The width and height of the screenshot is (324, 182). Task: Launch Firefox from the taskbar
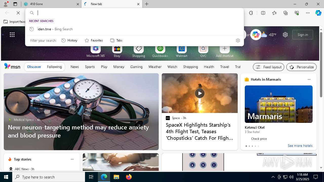coord(129,177)
